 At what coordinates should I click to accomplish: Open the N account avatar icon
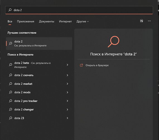[141, 21]
